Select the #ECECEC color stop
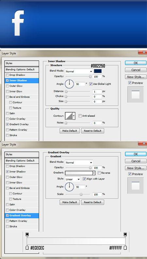Screen dimensions: 147x259 click(27, 247)
